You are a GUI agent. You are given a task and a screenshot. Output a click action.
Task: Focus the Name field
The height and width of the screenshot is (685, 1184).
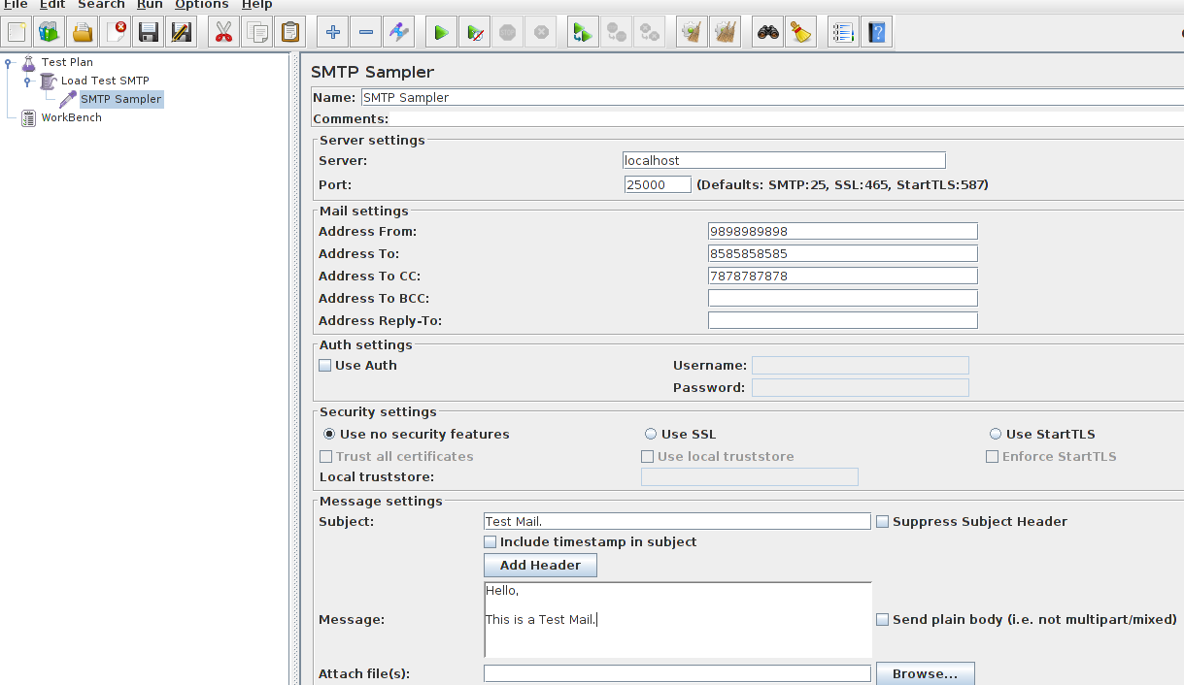pos(772,97)
